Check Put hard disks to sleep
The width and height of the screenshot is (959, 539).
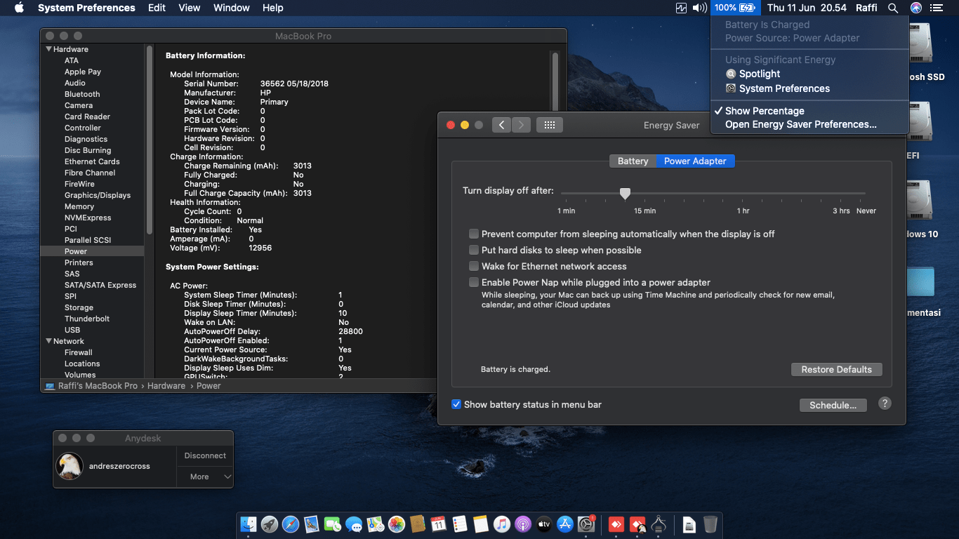475,250
